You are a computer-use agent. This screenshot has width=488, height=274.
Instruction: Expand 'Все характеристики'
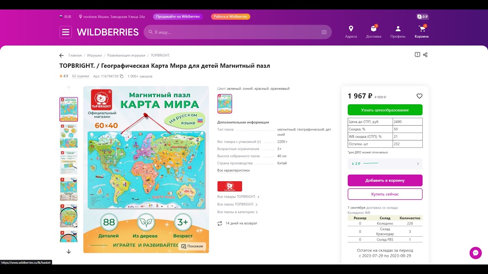[233, 170]
